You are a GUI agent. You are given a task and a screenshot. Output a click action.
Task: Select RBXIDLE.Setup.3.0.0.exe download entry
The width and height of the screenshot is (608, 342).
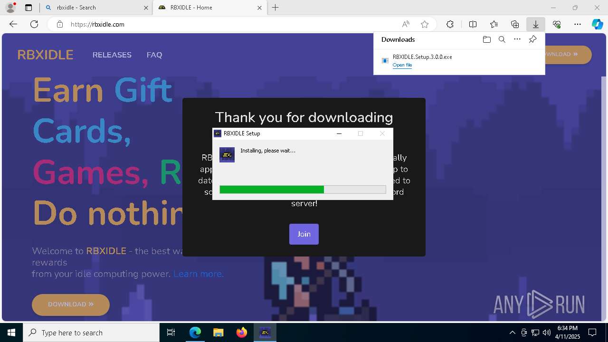459,61
